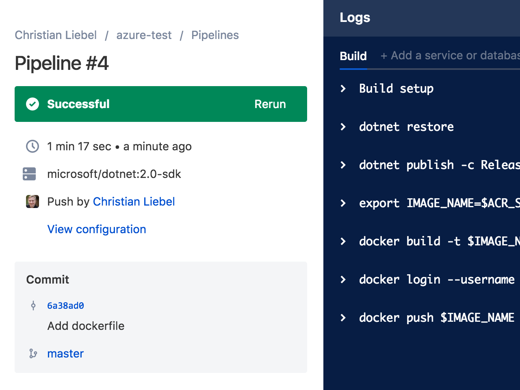Open View configuration

click(97, 229)
